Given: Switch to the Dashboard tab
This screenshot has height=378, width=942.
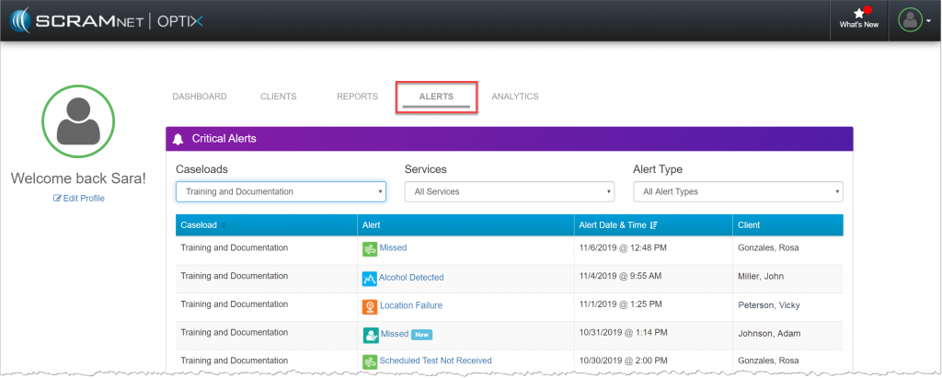Looking at the screenshot, I should 200,97.
